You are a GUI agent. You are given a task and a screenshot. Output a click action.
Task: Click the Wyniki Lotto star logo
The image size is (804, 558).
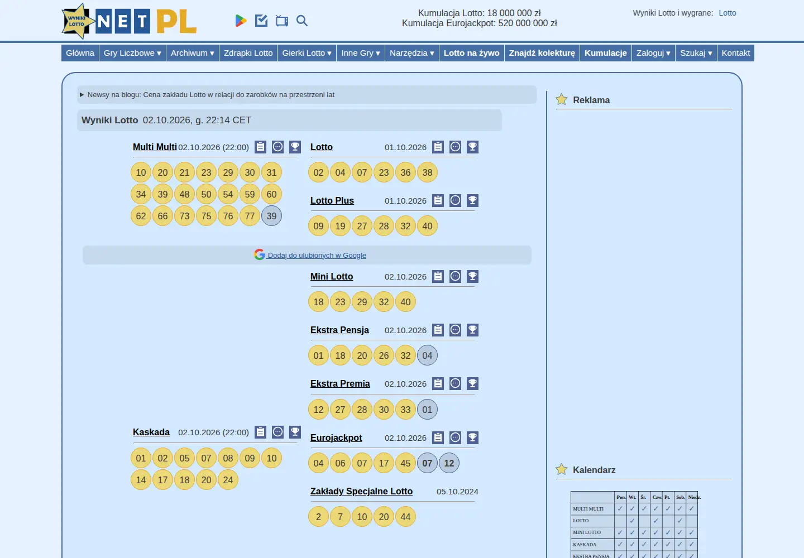click(77, 21)
